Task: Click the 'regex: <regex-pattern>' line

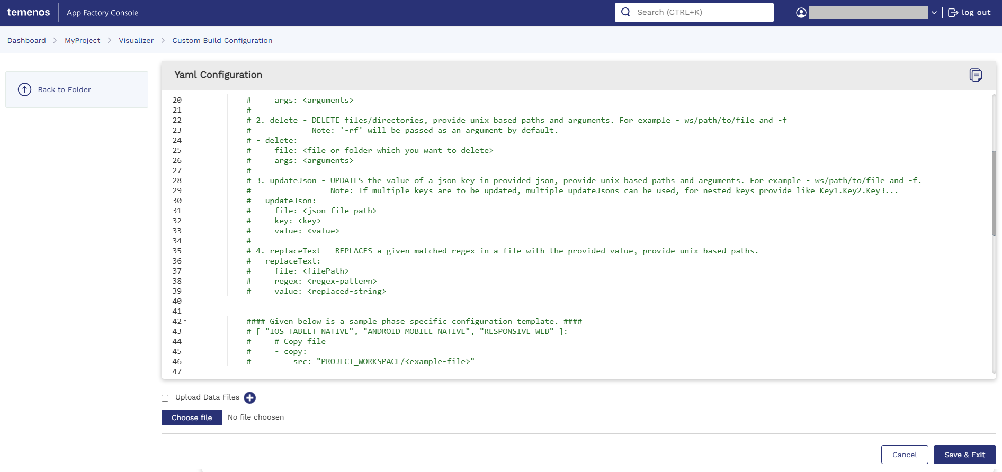Action: point(311,281)
